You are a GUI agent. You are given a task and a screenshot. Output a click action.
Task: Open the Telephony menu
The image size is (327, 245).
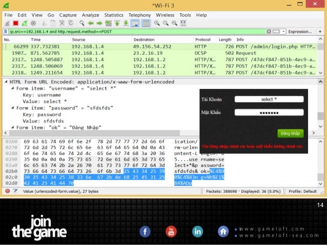(139, 15)
